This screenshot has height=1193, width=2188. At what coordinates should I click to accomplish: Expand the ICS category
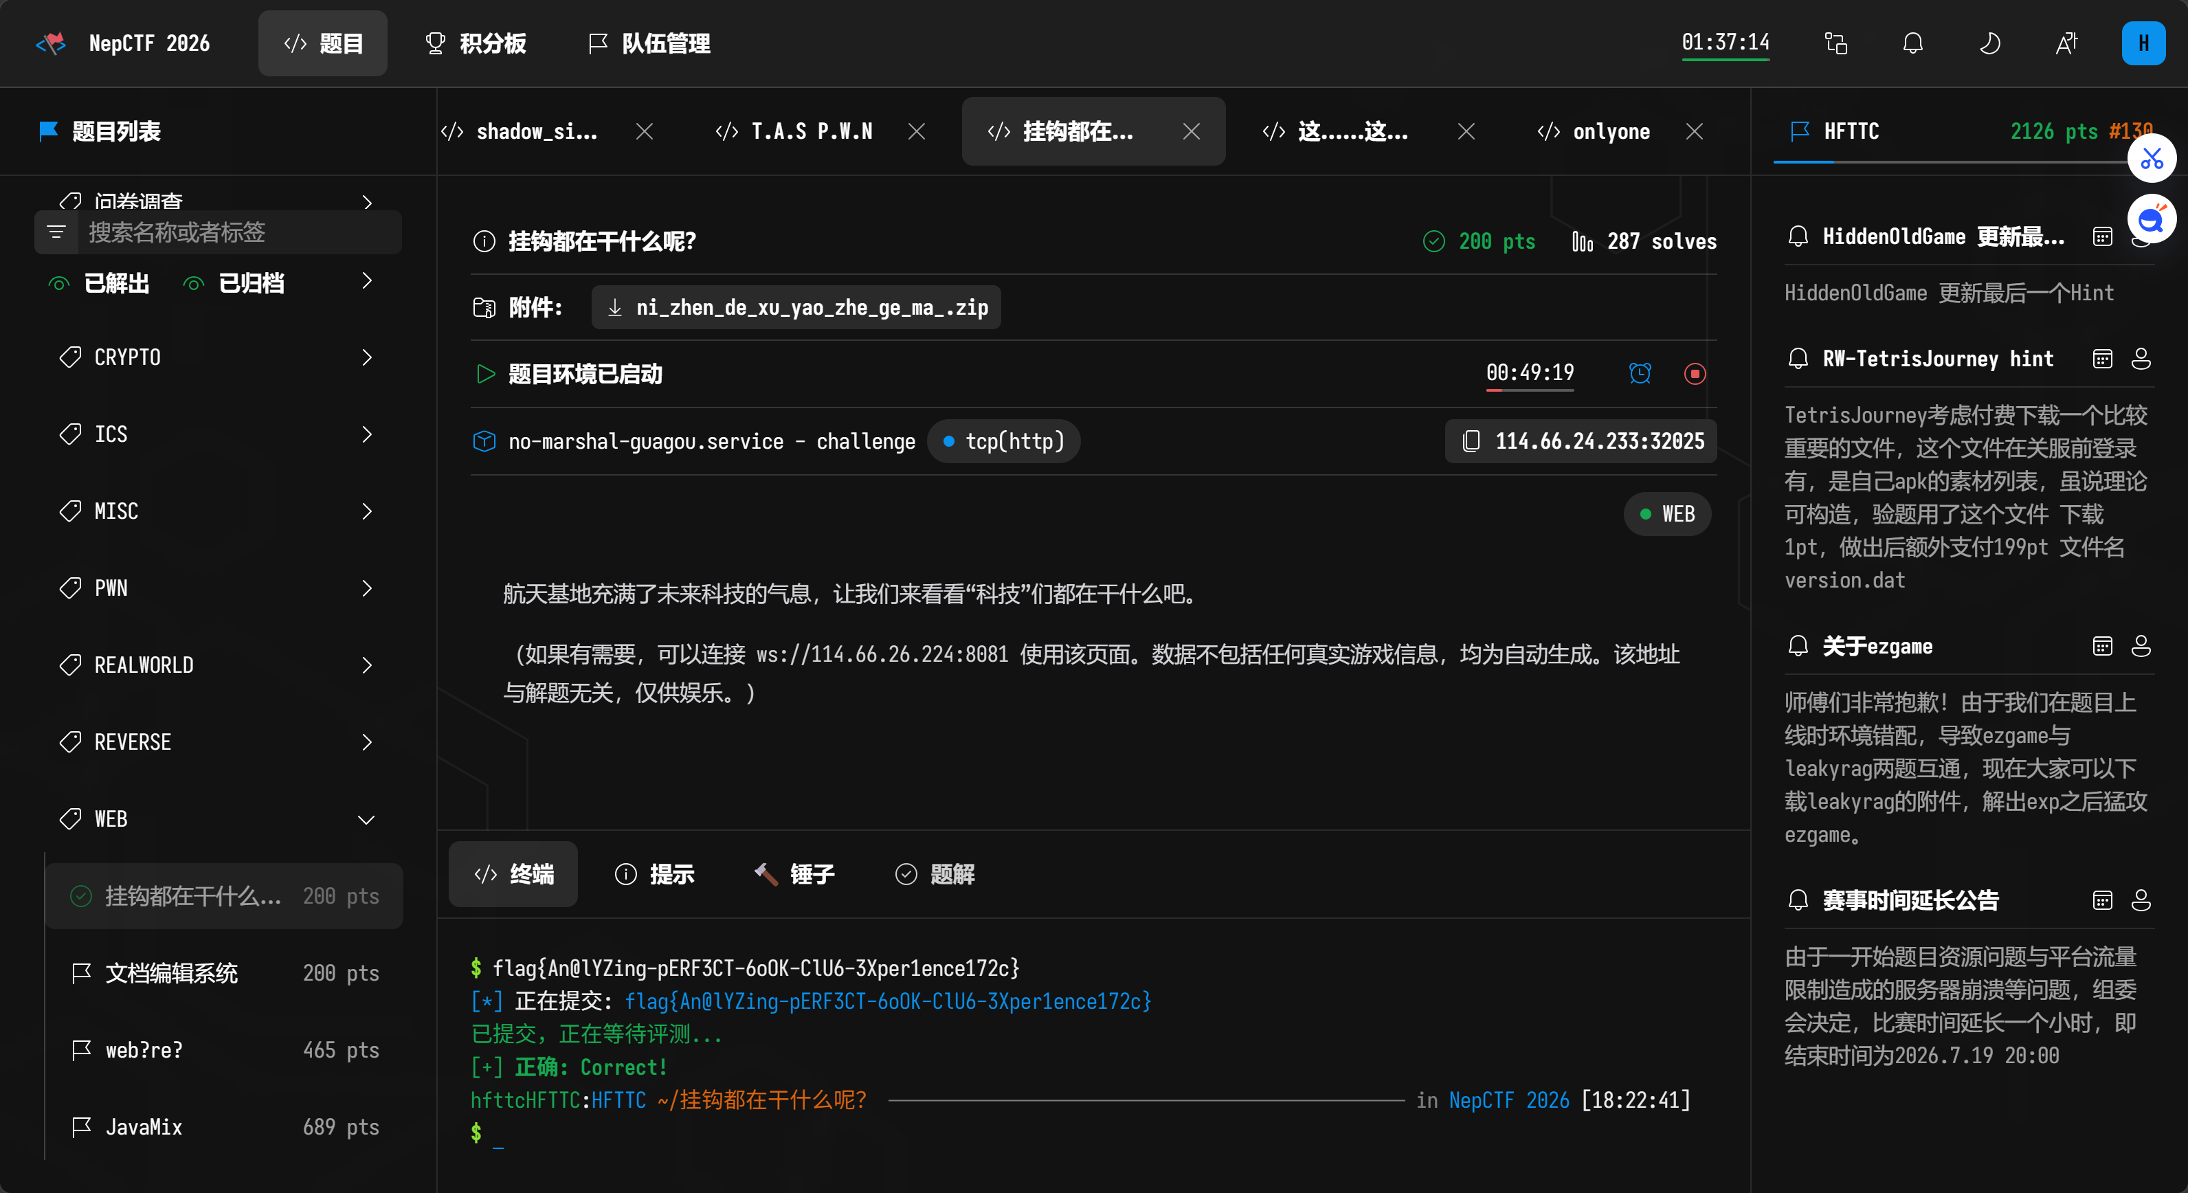coord(217,435)
